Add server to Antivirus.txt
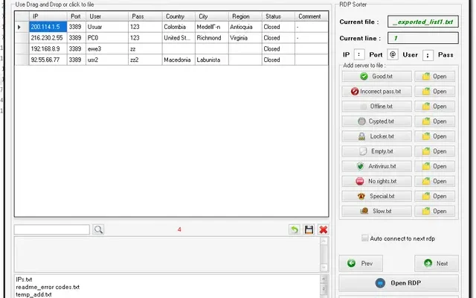Screen dimensions: 476x298 pos(376,166)
